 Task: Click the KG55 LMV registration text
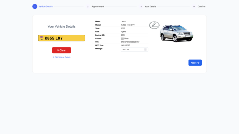tap(54, 38)
